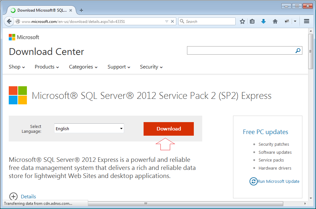Screen dimensions: 316x209
Task: Click the magnifier search icon on page
Action: (x=298, y=50)
